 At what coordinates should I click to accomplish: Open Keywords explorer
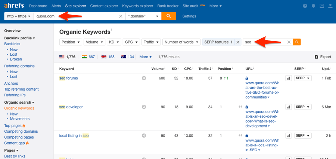point(137,6)
